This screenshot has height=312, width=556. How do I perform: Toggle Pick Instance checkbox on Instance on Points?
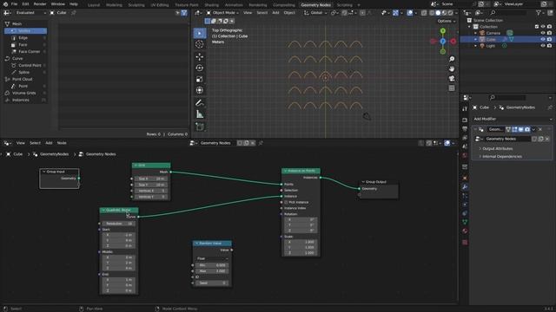[286, 202]
